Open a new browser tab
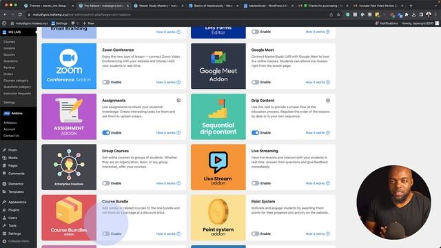Image resolution: width=441 pixels, height=248 pixels. point(411,6)
